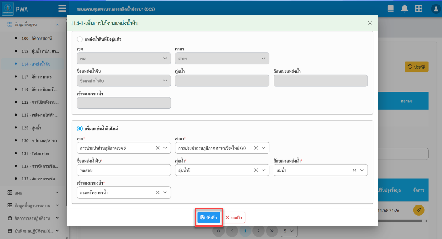Open the page size dropdown showing 5
Screen dimensions: 442x239
pyautogui.click(x=289, y=231)
